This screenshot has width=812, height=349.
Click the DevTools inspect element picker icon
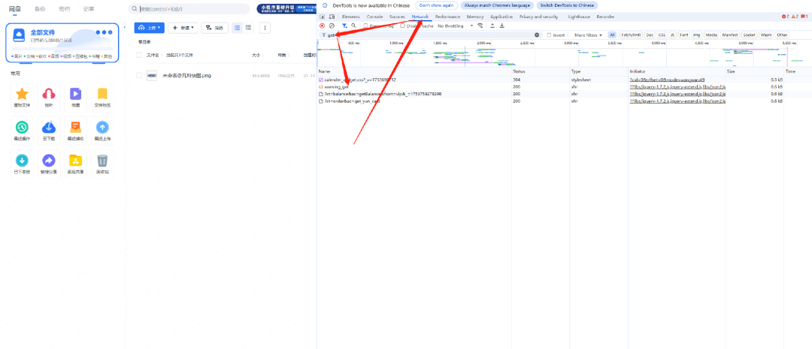(x=323, y=17)
